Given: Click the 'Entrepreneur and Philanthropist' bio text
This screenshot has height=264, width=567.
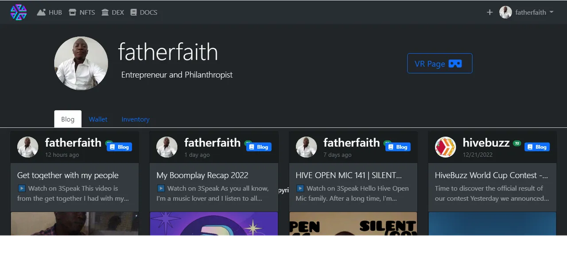Looking at the screenshot, I should (x=177, y=75).
